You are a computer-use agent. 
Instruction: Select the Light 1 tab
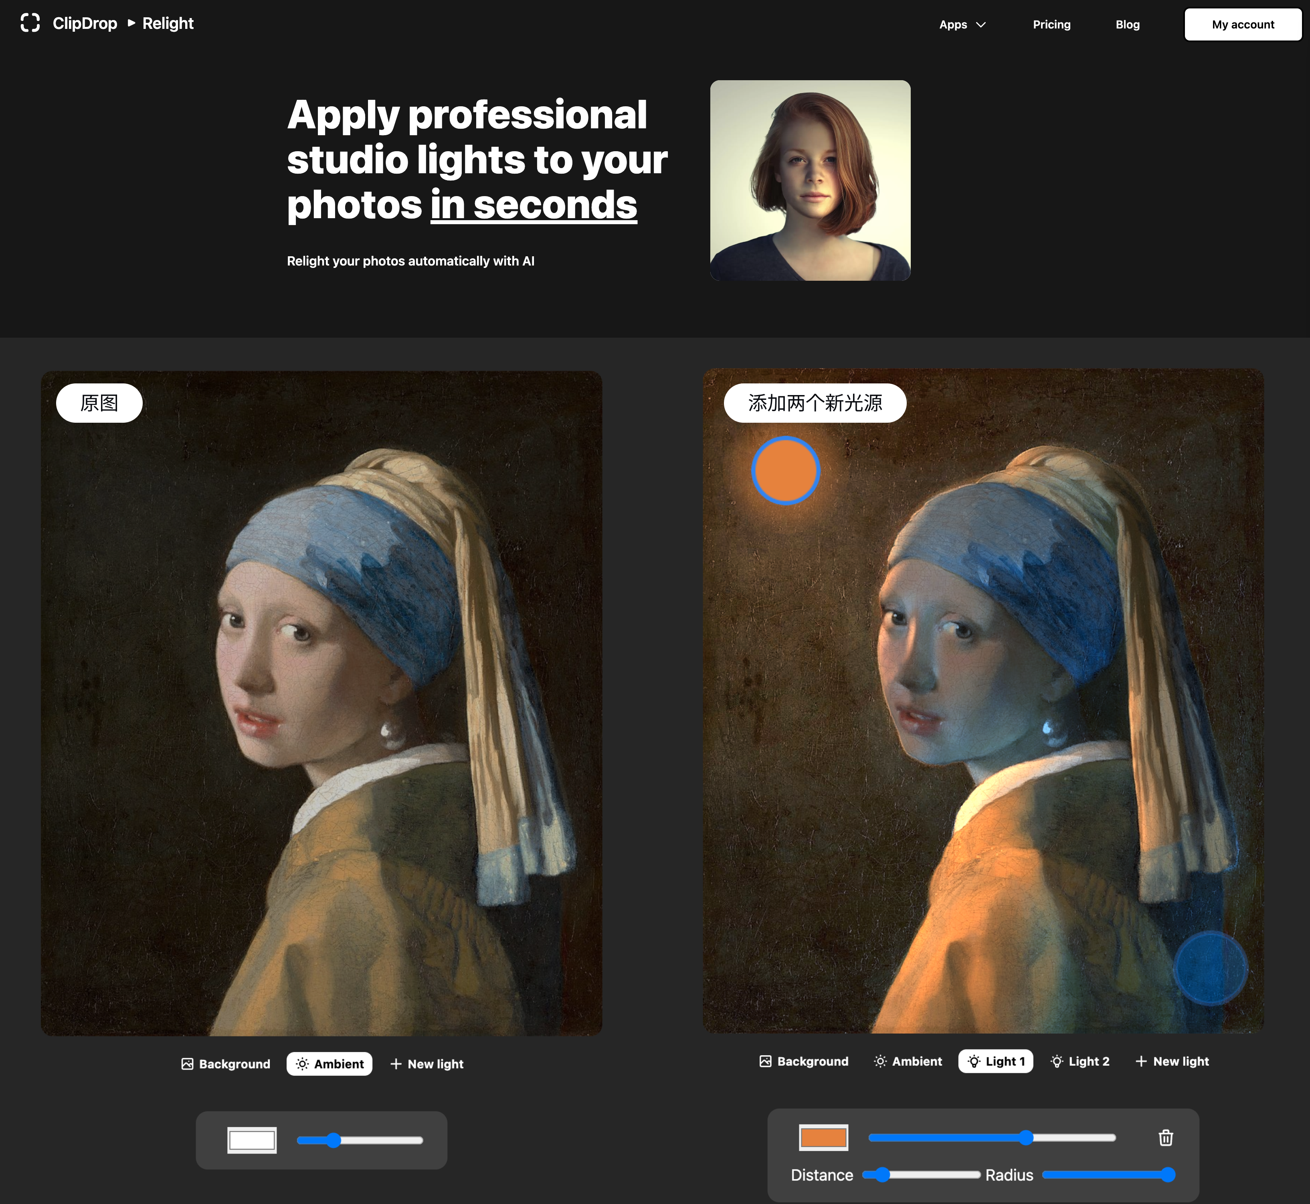pos(995,1061)
